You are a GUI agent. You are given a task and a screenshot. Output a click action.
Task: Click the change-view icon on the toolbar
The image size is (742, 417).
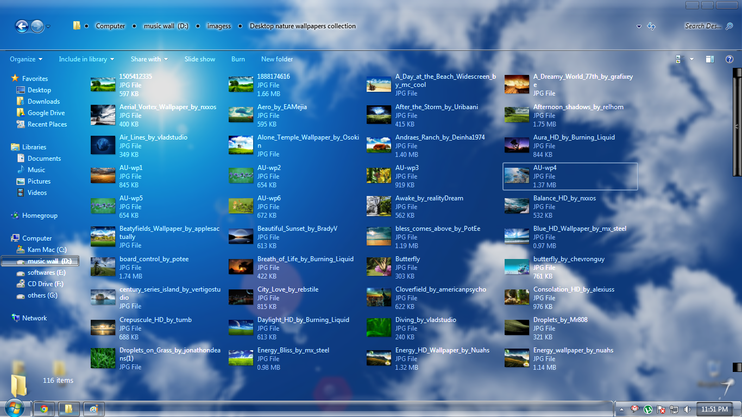coord(677,59)
